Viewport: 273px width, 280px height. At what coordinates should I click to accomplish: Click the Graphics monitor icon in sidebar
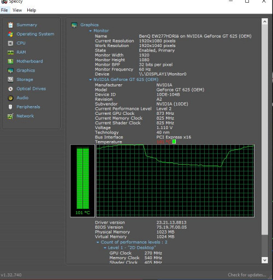coord(10,71)
